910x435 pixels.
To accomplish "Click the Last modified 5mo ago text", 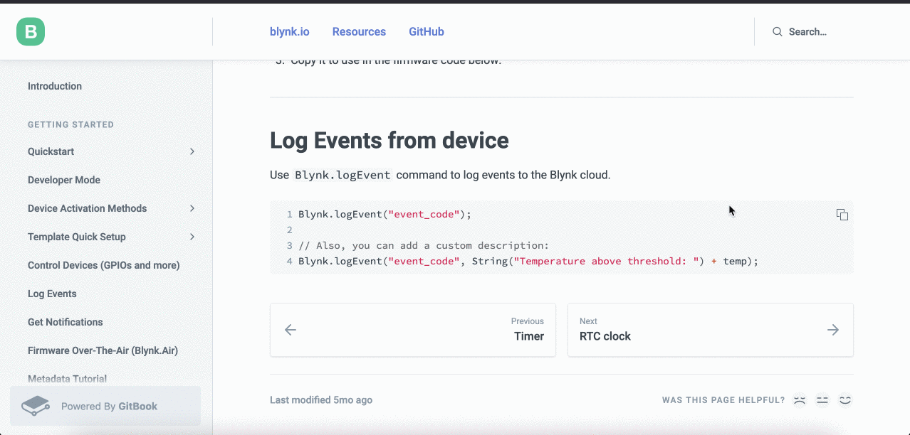I will 321,400.
